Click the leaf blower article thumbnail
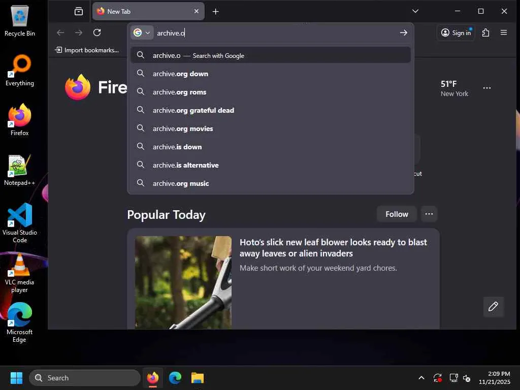Image resolution: width=520 pixels, height=390 pixels. point(183,282)
